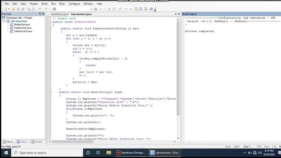The width and height of the screenshot is (281, 158).
Task: Open BubbleSort.java in file tree
Action: [22, 25]
